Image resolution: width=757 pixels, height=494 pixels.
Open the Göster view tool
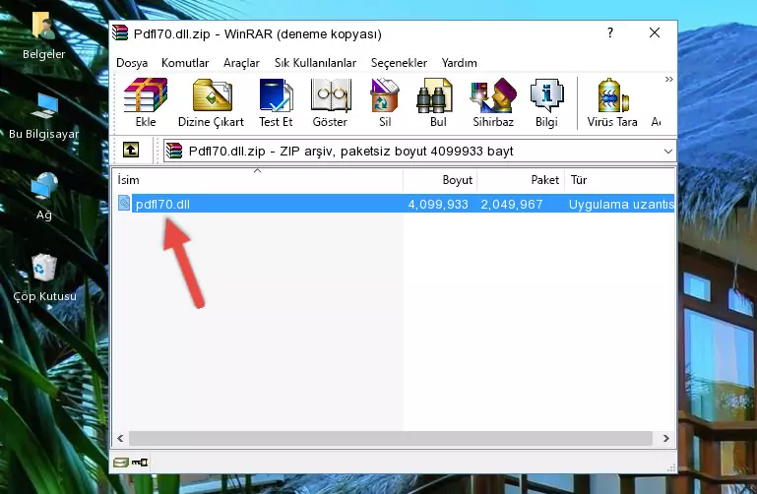click(x=330, y=102)
